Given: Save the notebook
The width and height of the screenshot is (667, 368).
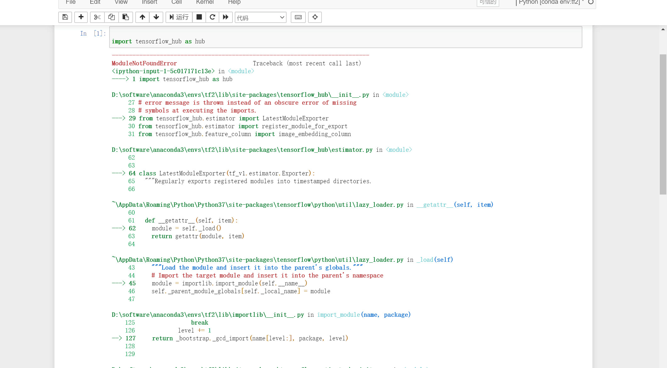Looking at the screenshot, I should pyautogui.click(x=65, y=17).
